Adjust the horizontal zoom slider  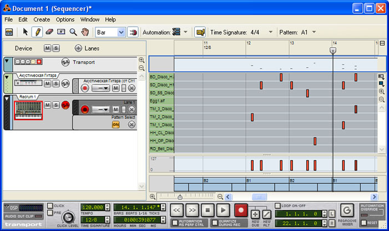180,197
